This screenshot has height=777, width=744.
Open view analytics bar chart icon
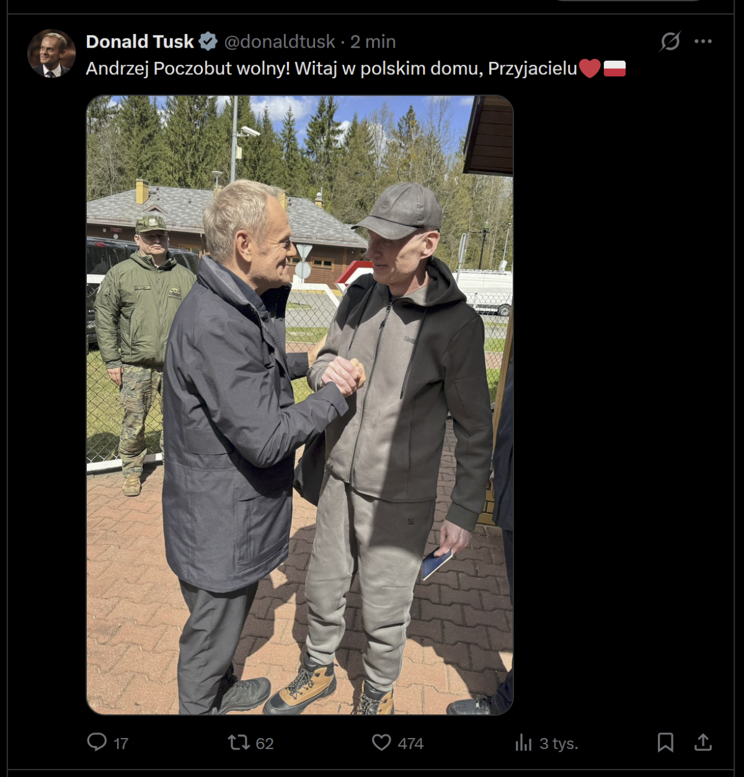pos(524,742)
